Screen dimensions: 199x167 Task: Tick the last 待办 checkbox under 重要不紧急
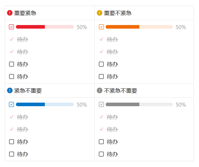tap(101, 76)
